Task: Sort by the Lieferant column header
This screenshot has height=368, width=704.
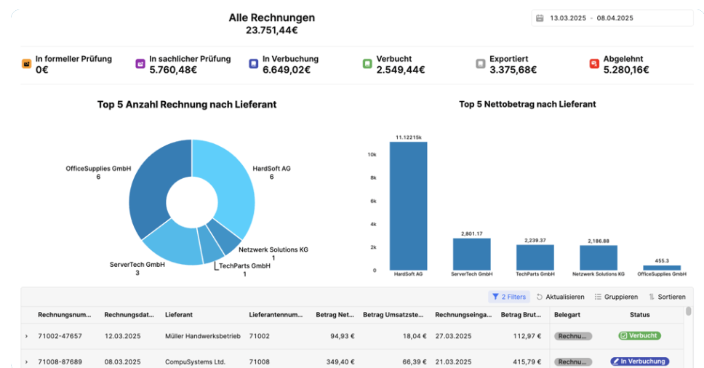Action: [x=180, y=315]
